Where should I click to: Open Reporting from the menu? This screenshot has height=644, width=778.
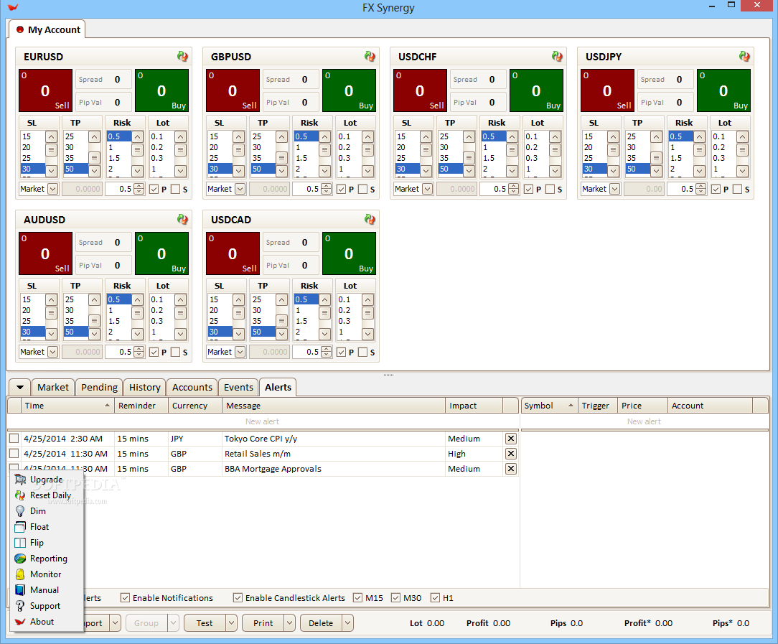47,558
